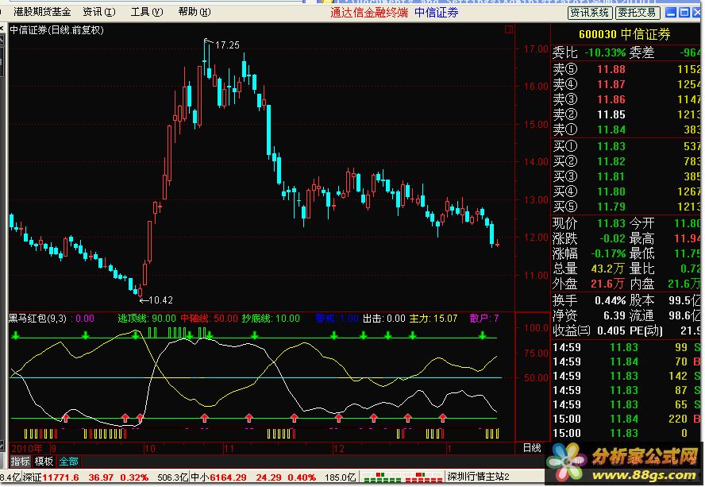Select the 卖② 11.85 ask row
The image size is (705, 487).
(x=626, y=114)
